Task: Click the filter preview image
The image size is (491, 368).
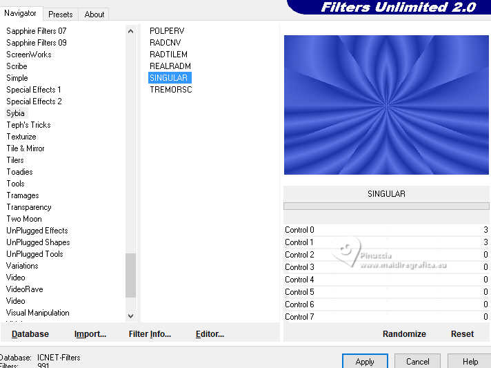Action: [386, 105]
